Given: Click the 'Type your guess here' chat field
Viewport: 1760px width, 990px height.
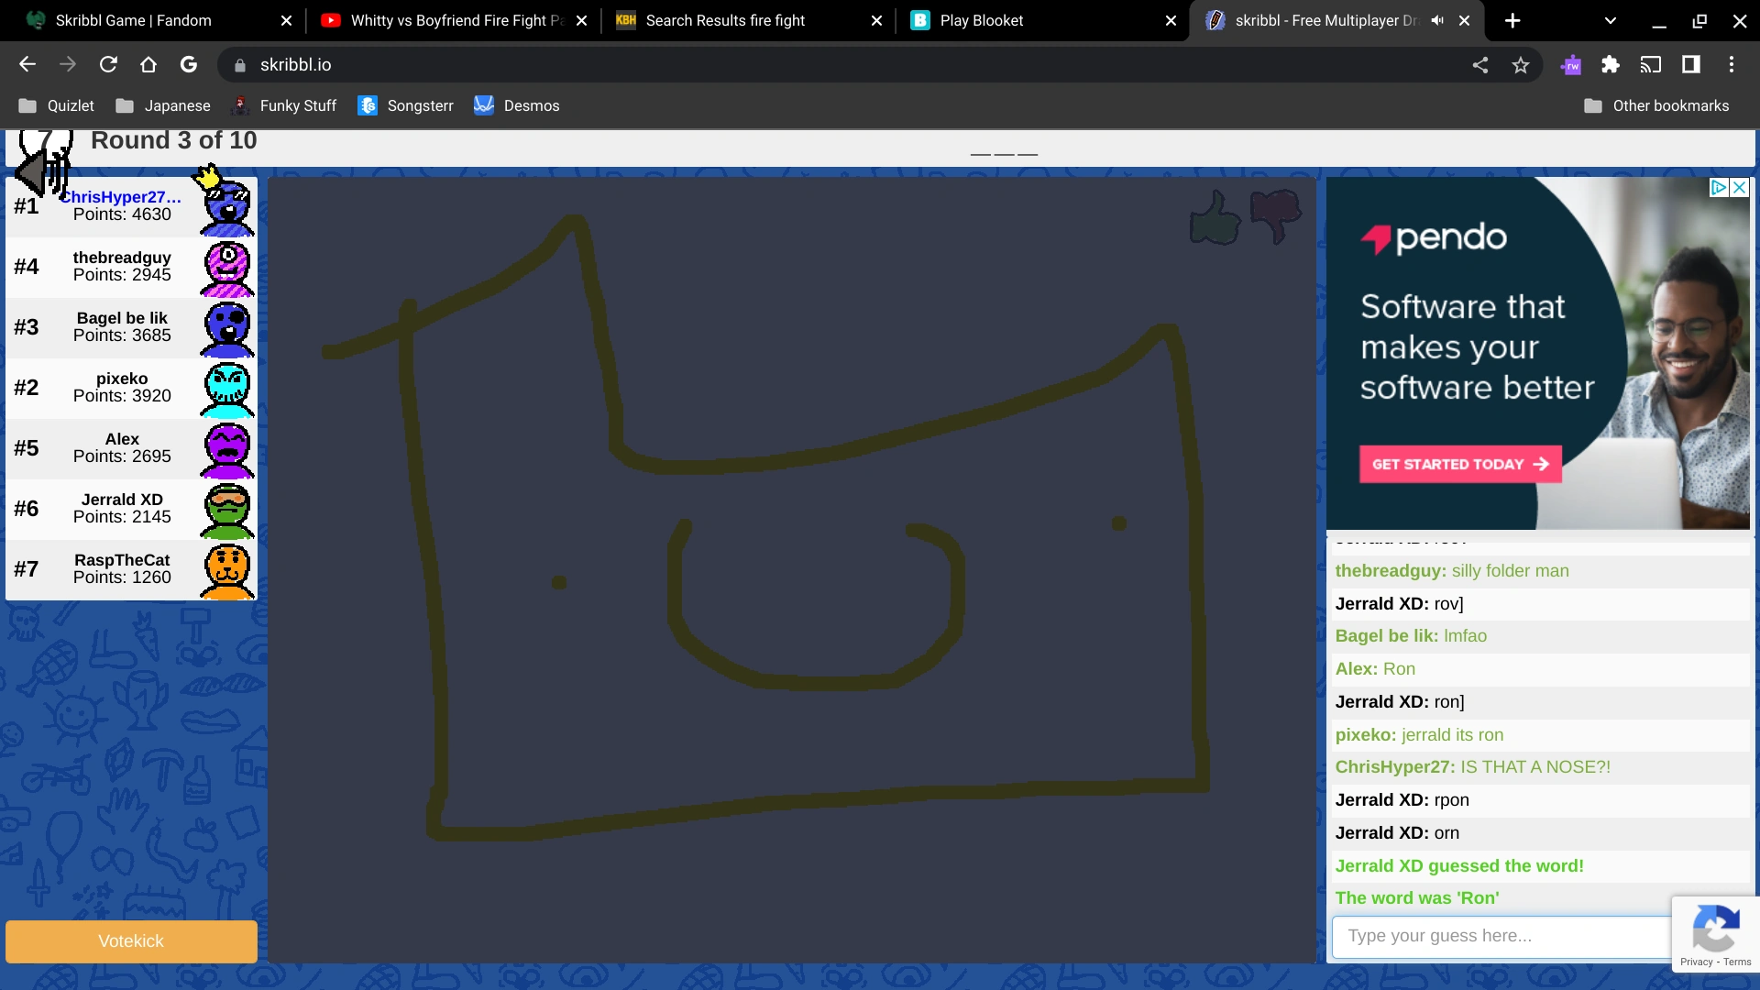Looking at the screenshot, I should (x=1503, y=935).
